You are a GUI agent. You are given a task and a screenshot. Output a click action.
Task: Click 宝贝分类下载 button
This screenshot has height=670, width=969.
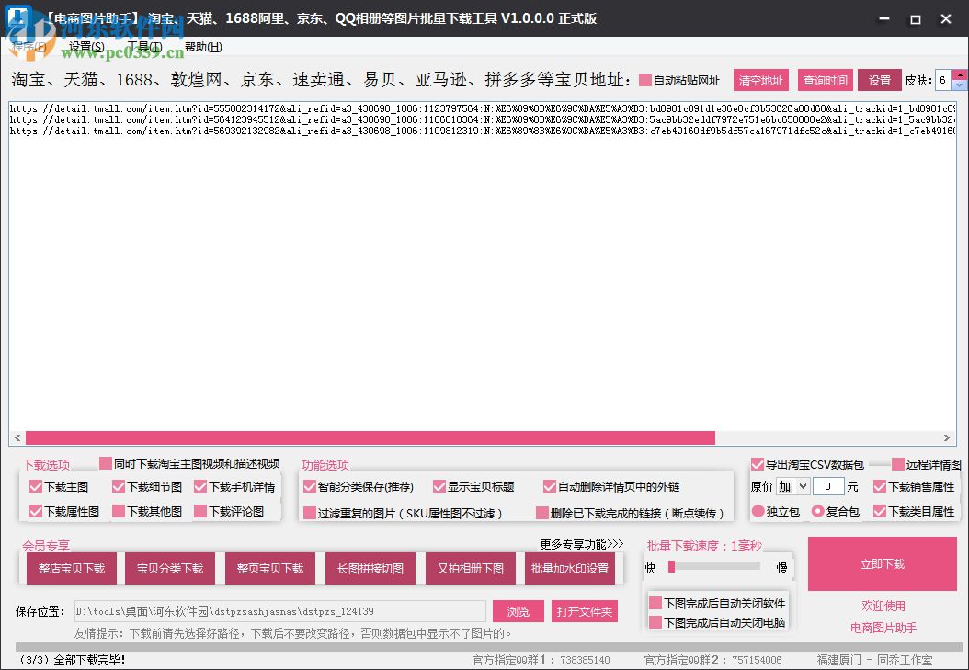(x=170, y=568)
